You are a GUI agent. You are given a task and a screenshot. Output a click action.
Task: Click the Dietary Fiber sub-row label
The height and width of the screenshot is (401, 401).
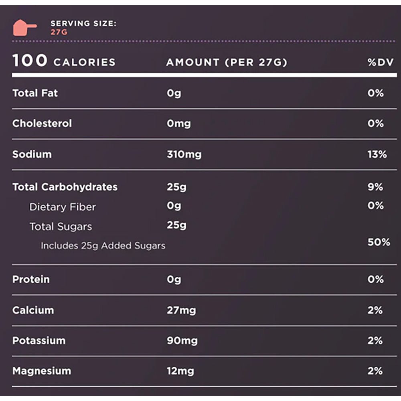(63, 207)
